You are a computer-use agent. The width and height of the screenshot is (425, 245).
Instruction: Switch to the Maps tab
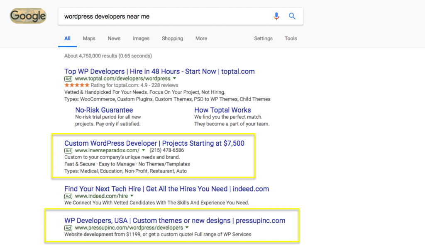coord(89,38)
